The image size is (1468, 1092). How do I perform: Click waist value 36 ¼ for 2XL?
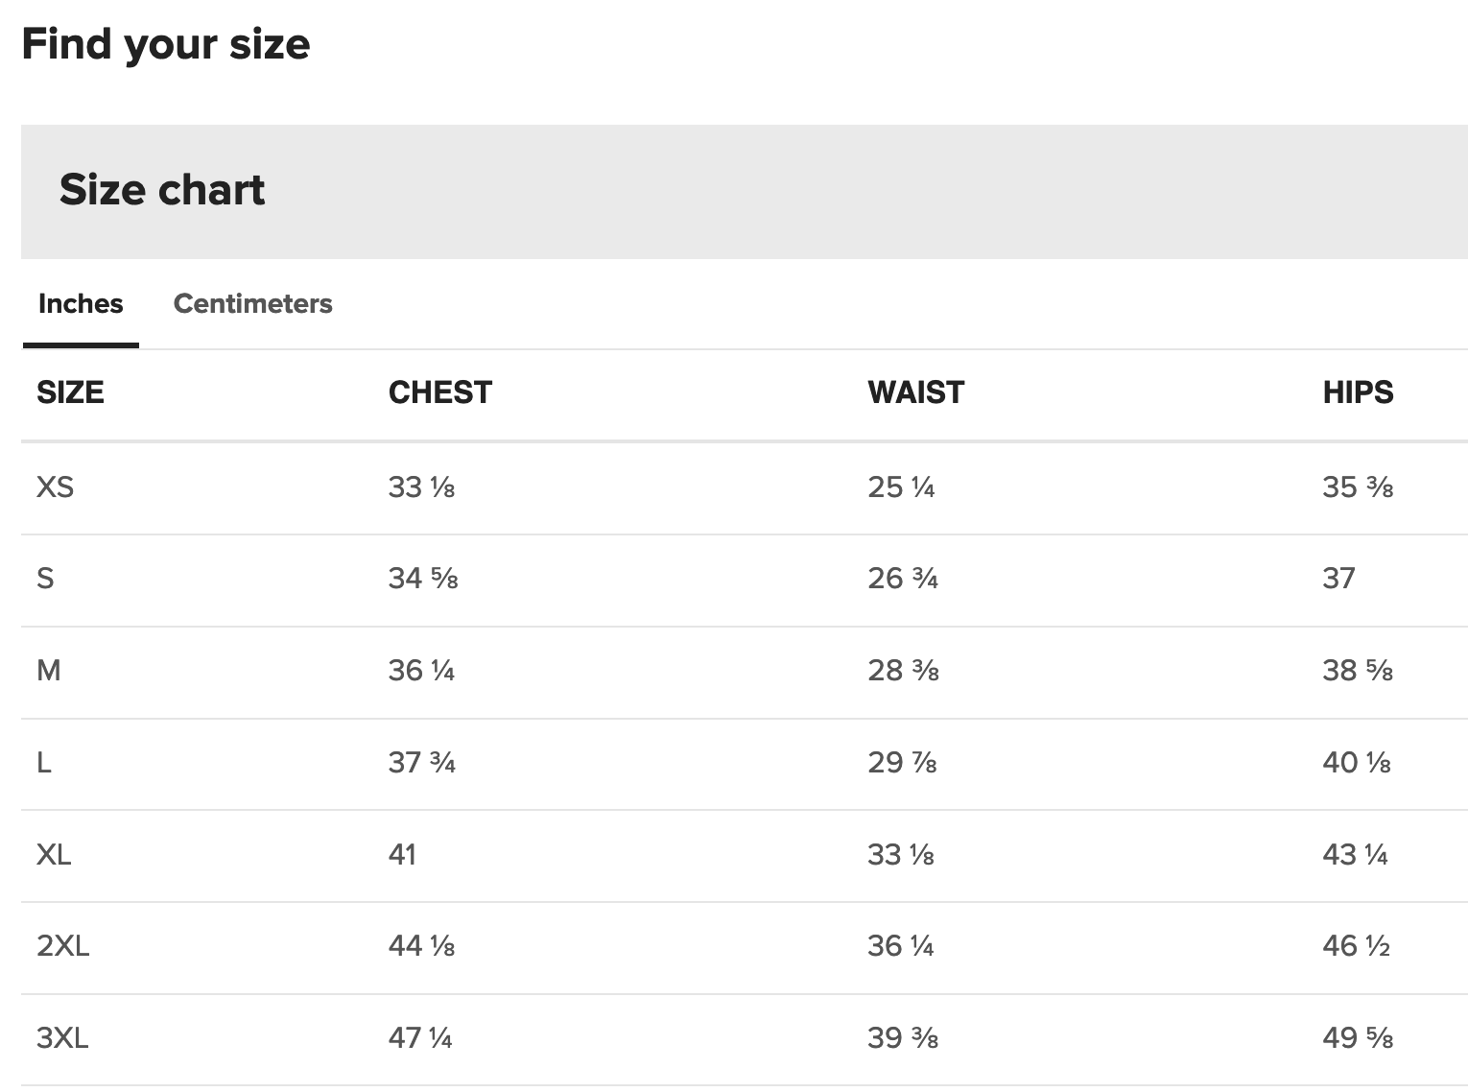(900, 946)
